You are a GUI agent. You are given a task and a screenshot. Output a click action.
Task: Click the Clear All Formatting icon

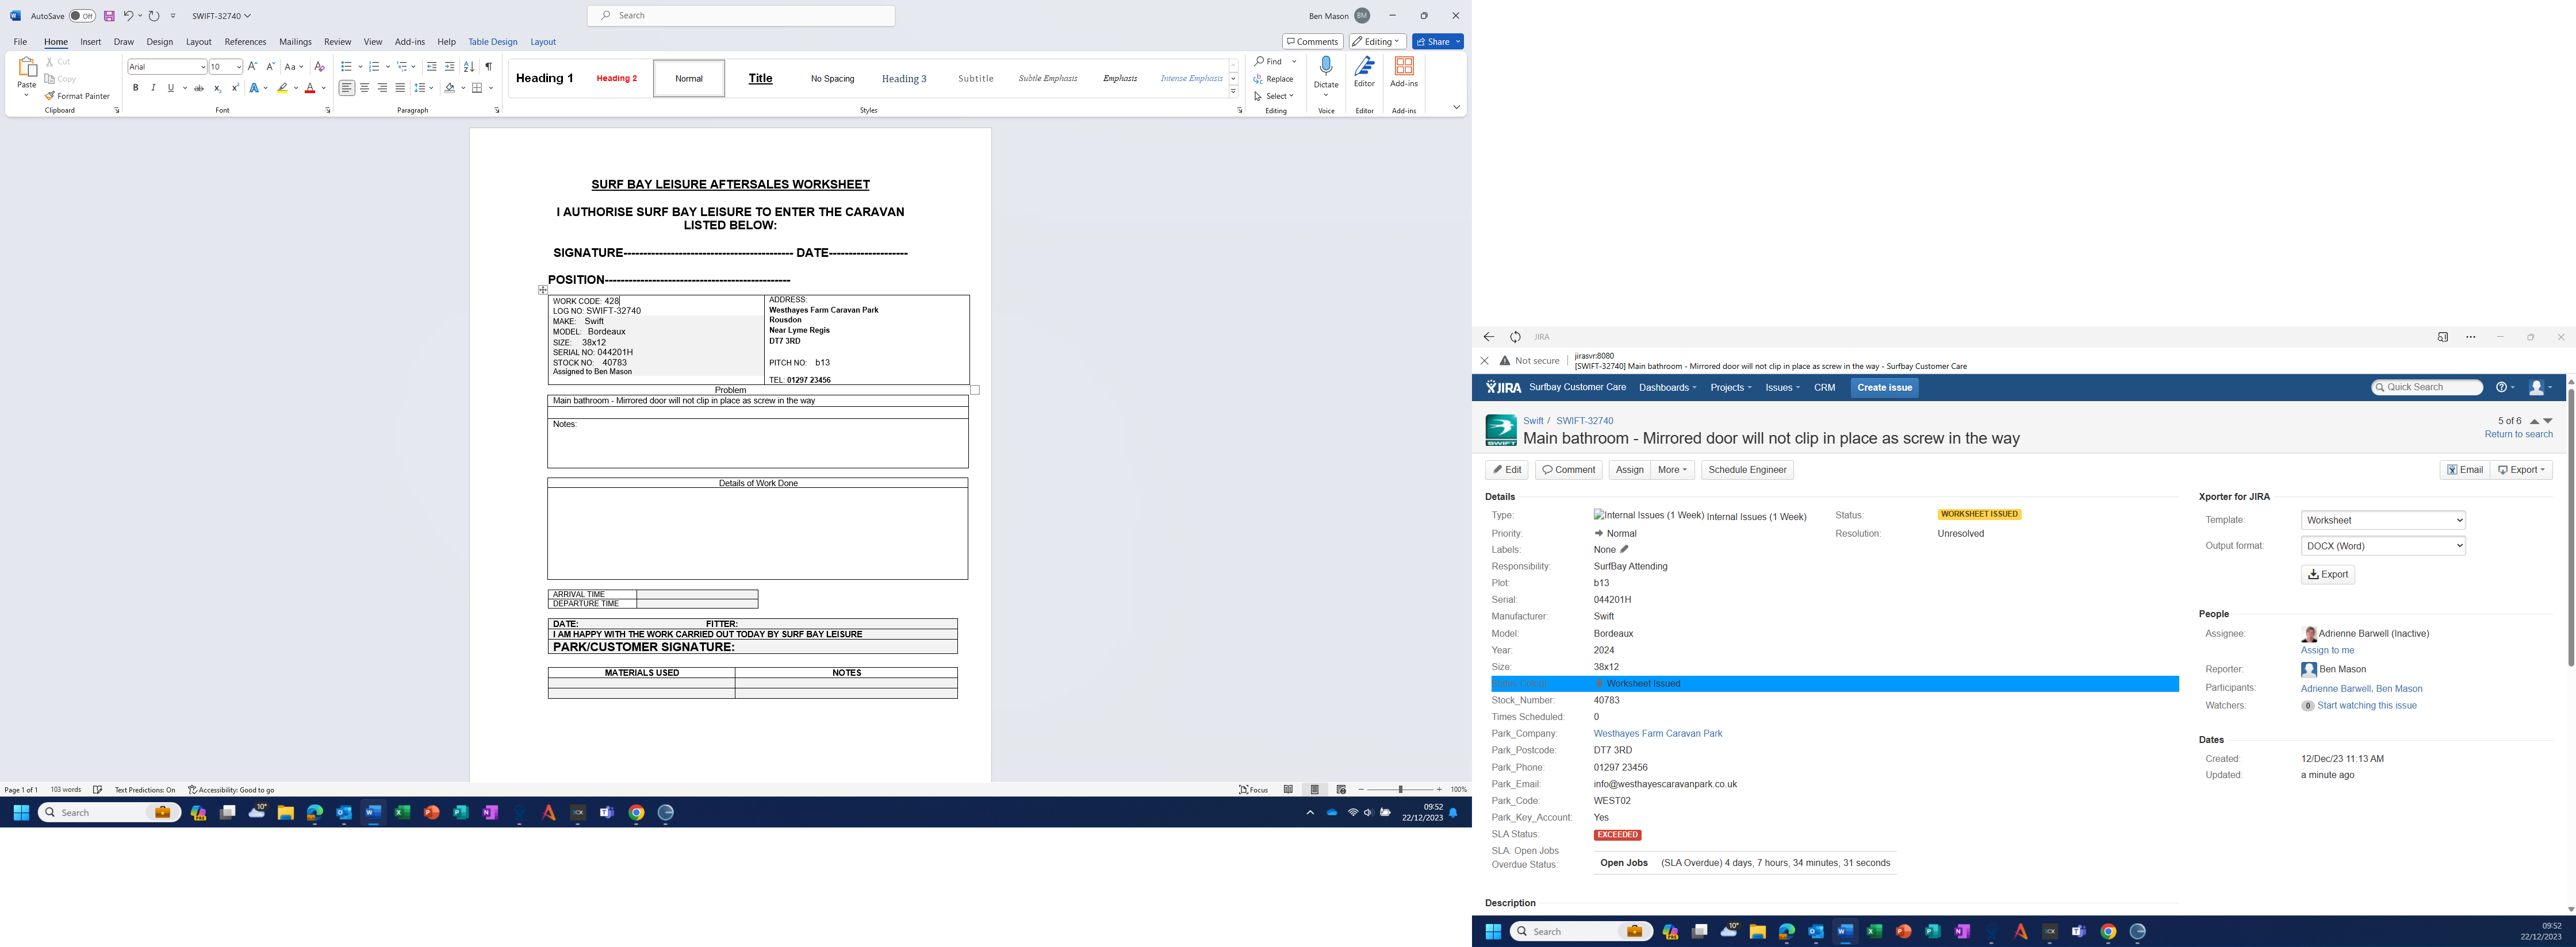pyautogui.click(x=319, y=67)
